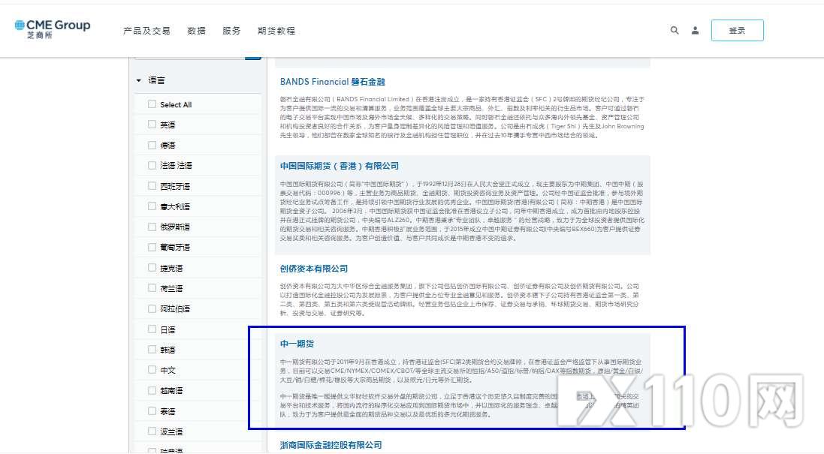Tick the 越南语 checkbox
The image size is (824, 454).
tap(152, 390)
